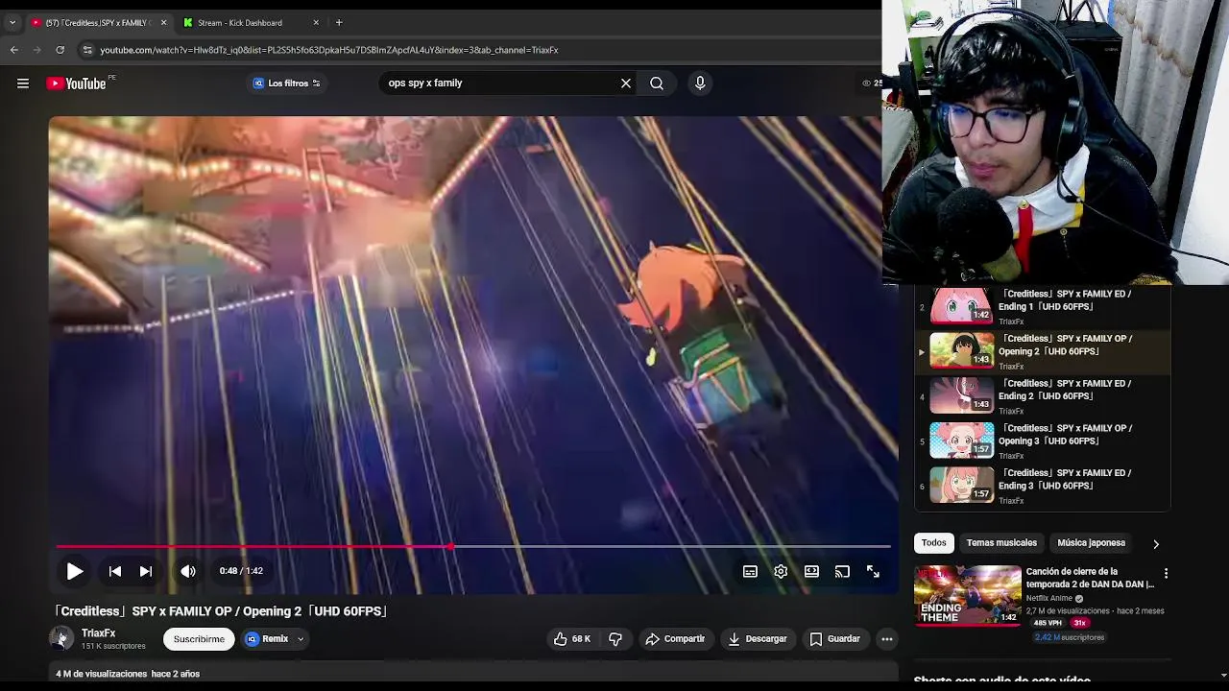Open more actions three-dot menu
Screen dimensions: 1229x691
(887, 638)
